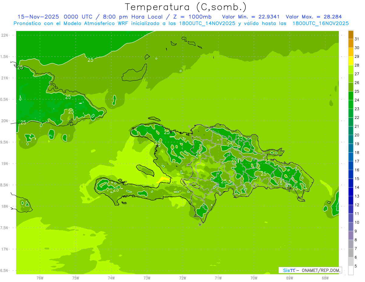Click the '1800UTC_16NOV2025' valid-until time
The height and width of the screenshot is (282, 365).
[320, 23]
